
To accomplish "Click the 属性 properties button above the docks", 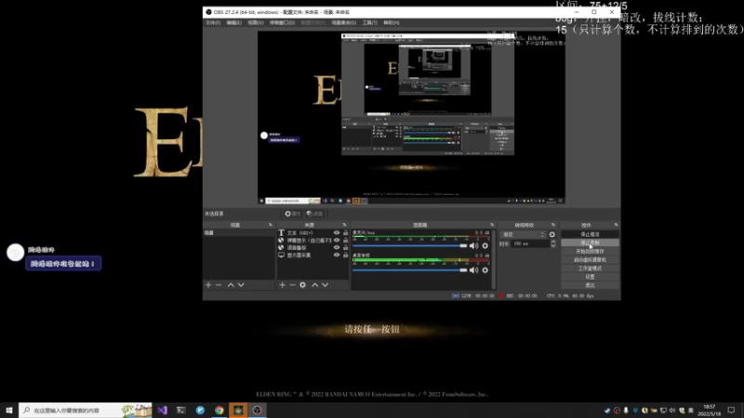I will pyautogui.click(x=293, y=214).
